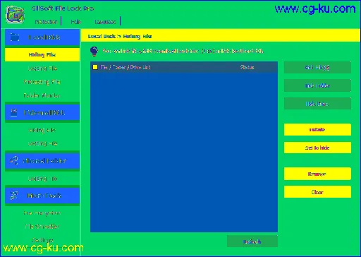
Task: Open the Protection menu
Action: [x=46, y=22]
